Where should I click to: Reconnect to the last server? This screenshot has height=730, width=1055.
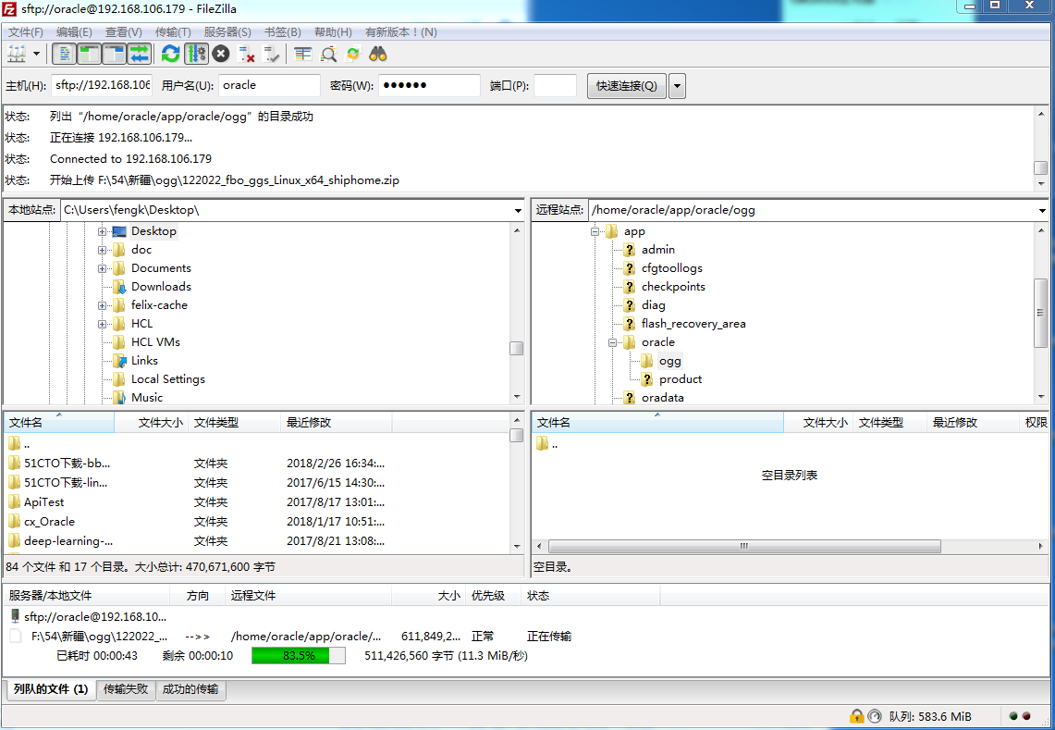point(271,54)
